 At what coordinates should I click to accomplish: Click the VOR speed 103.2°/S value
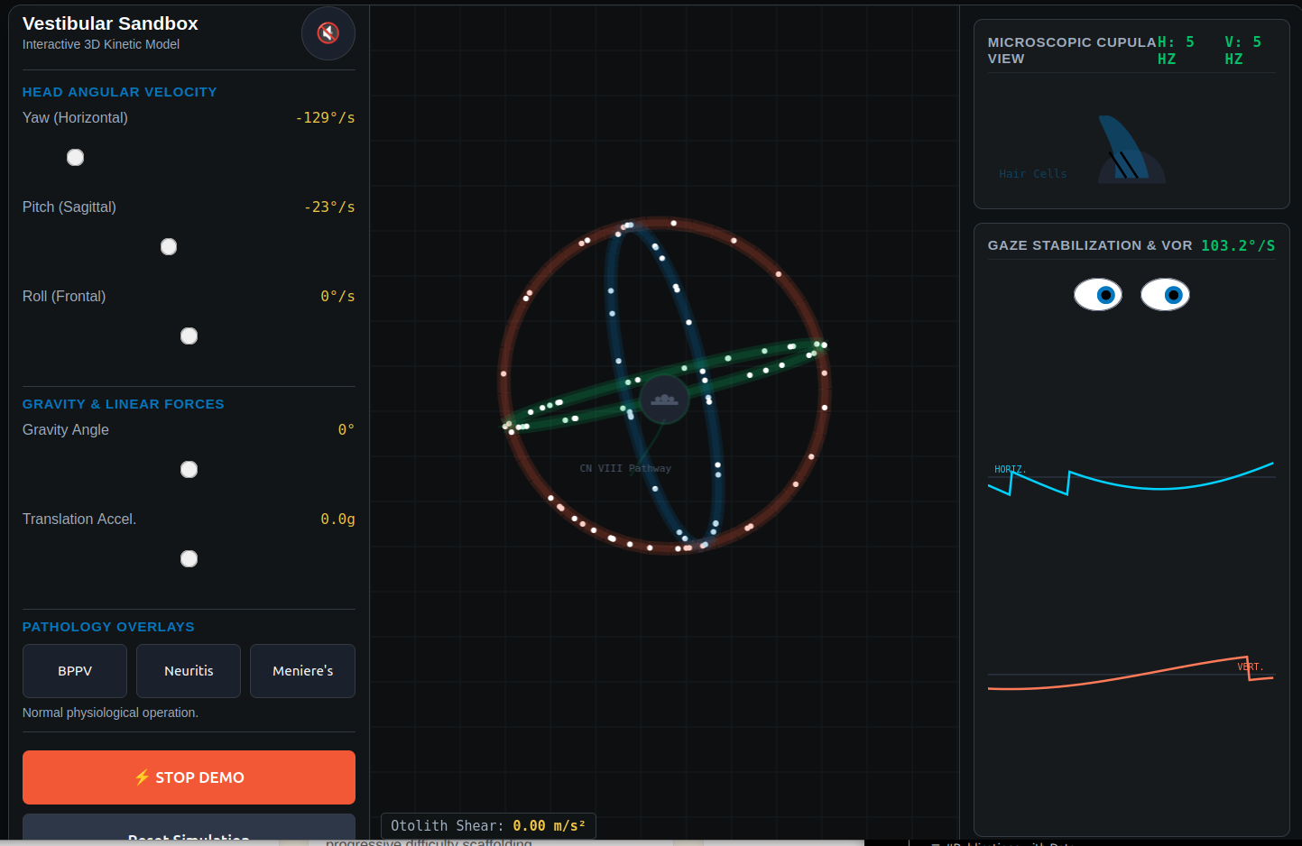coord(1238,245)
